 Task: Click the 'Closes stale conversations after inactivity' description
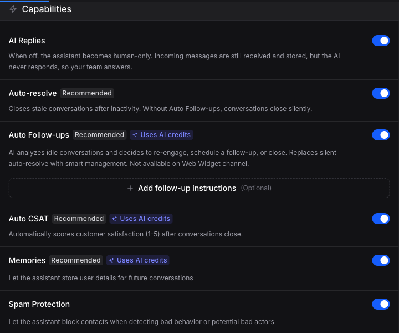click(160, 109)
